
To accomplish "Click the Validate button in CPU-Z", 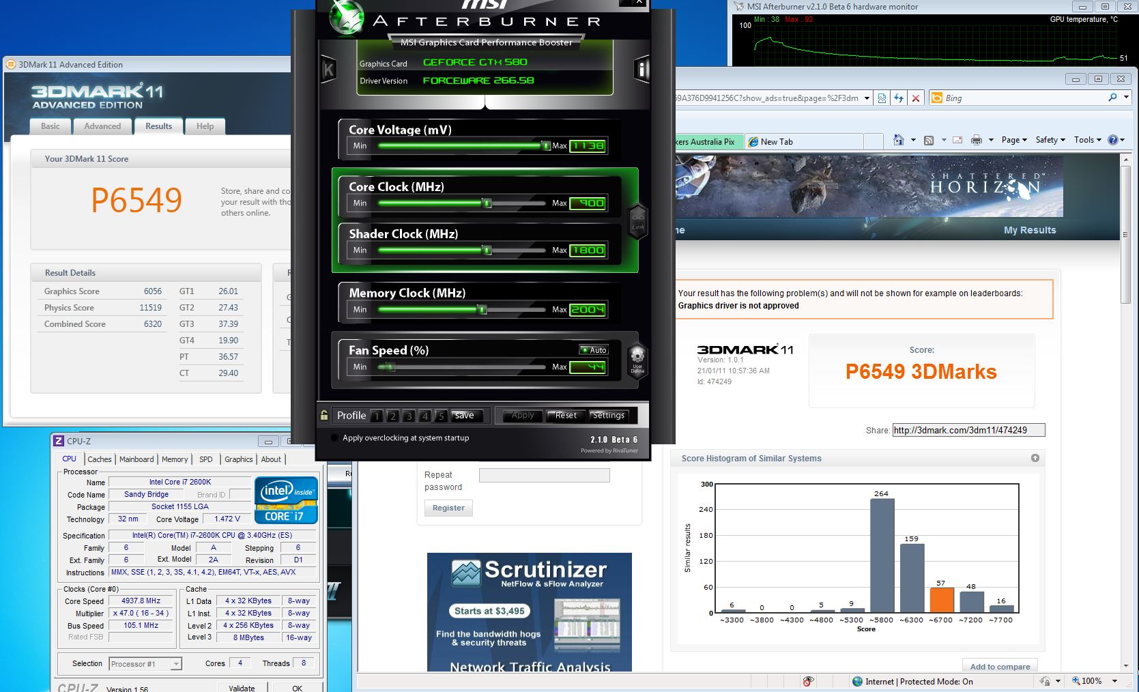I will pos(242,687).
